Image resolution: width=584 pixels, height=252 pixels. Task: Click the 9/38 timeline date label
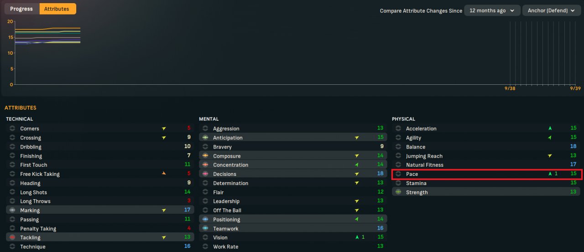[x=510, y=88]
